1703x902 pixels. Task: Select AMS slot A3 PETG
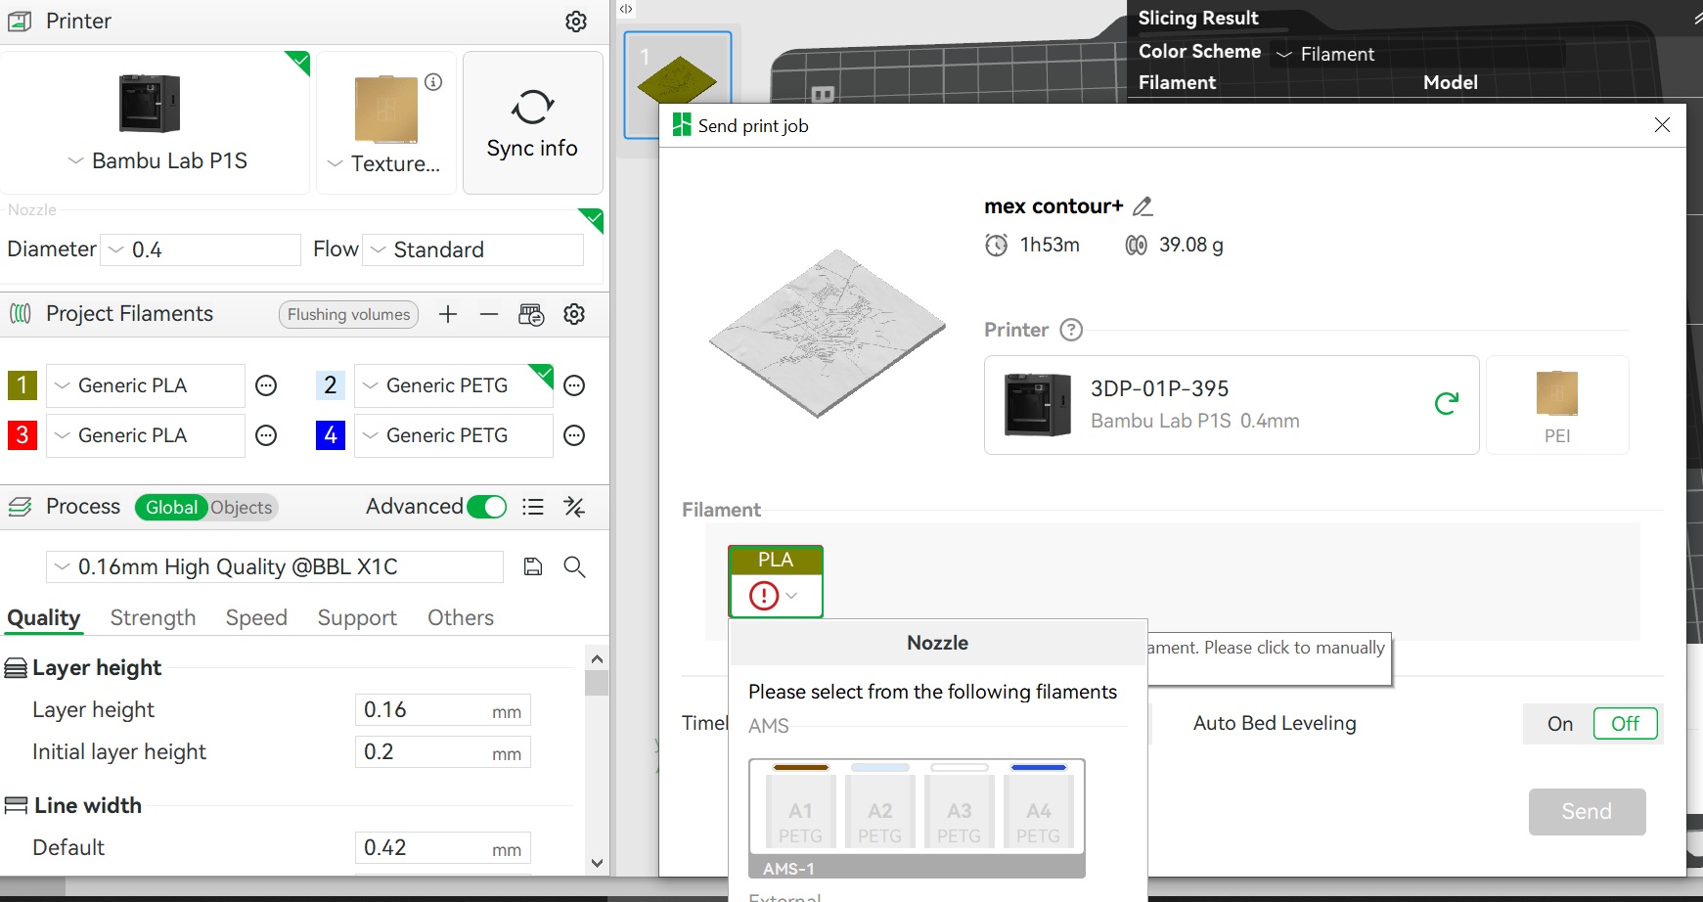(x=959, y=812)
